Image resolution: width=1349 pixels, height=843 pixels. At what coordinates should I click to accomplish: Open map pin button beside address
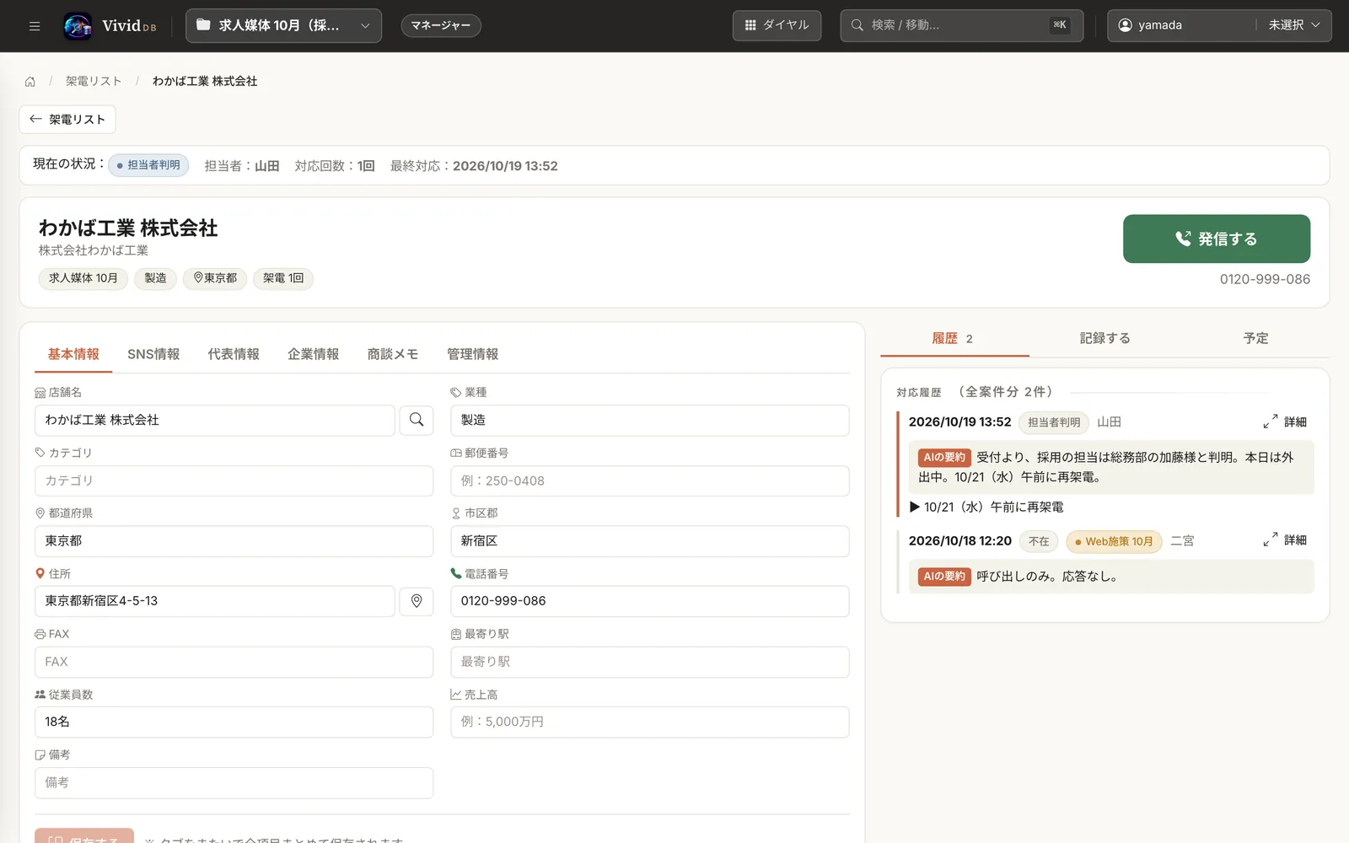(417, 601)
